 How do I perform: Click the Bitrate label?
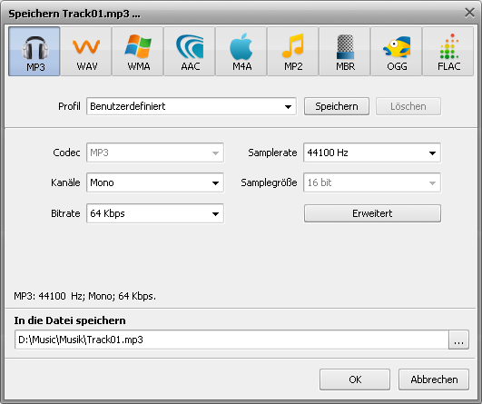click(65, 213)
